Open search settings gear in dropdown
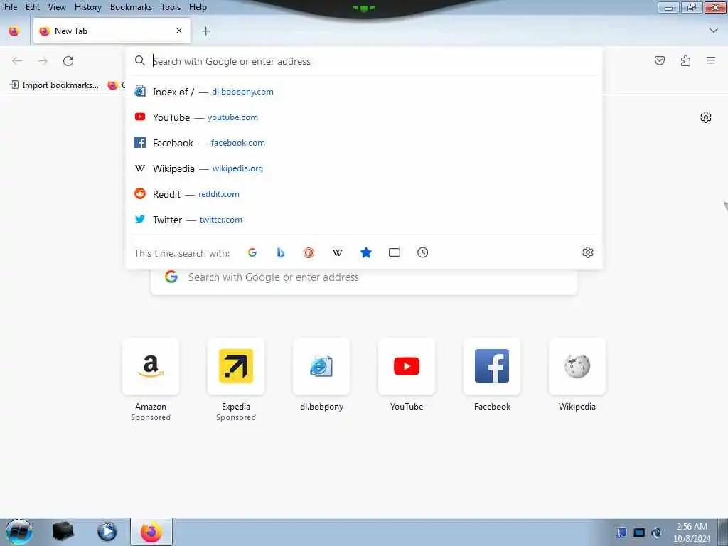This screenshot has height=546, width=728. click(x=588, y=252)
